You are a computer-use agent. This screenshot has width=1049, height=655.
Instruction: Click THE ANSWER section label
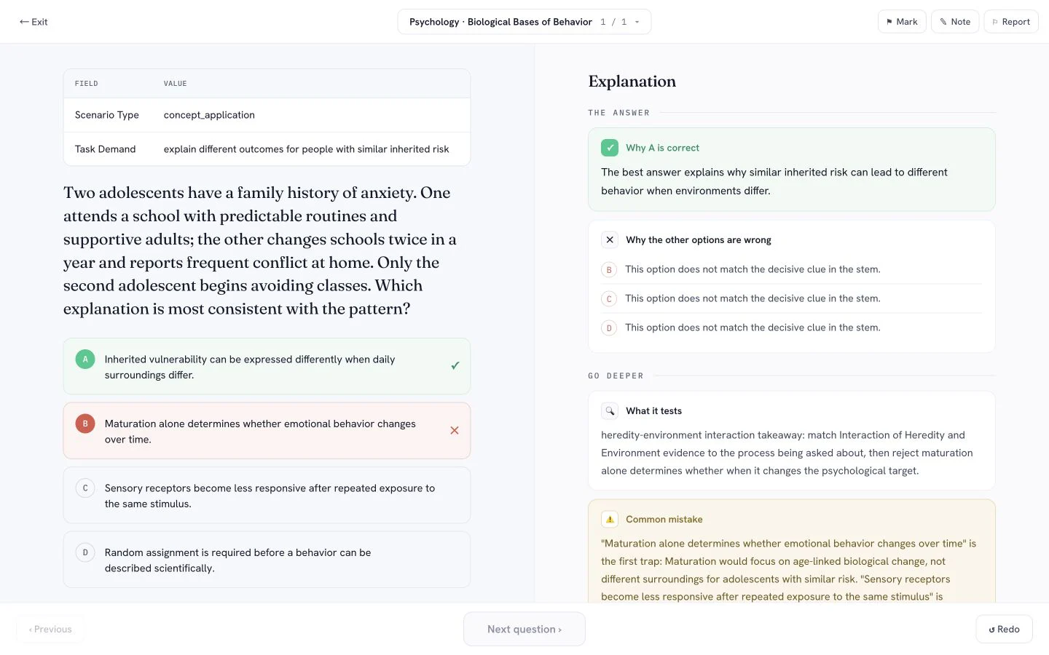tap(619, 113)
